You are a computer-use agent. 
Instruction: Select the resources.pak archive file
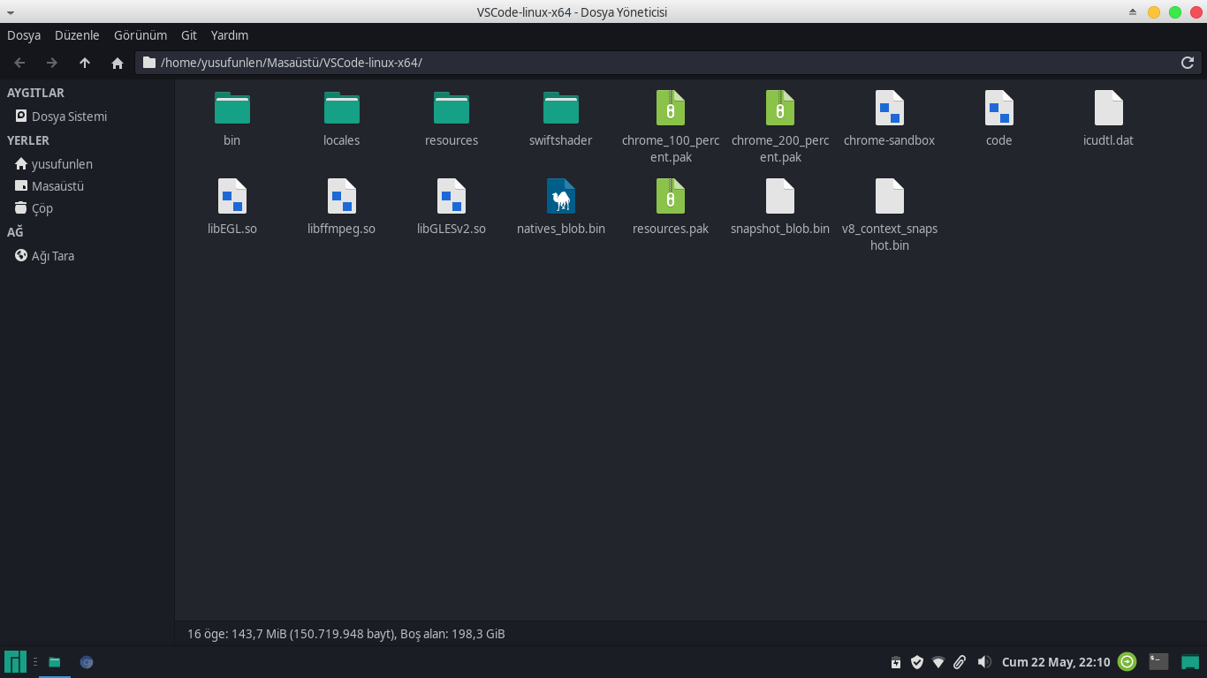[671, 196]
